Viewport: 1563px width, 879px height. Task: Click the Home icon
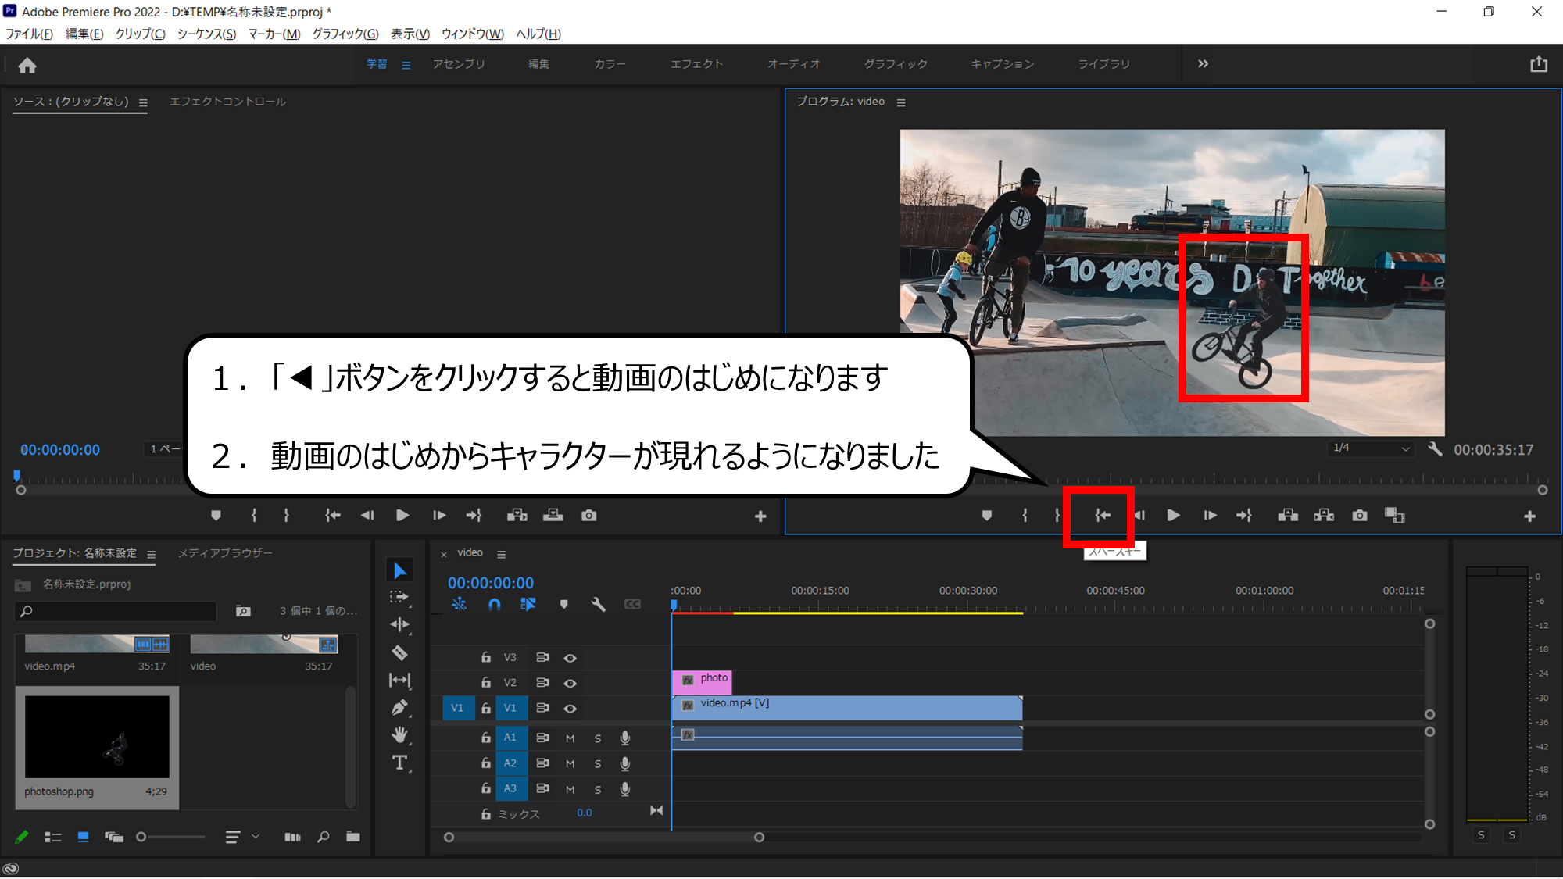[27, 66]
